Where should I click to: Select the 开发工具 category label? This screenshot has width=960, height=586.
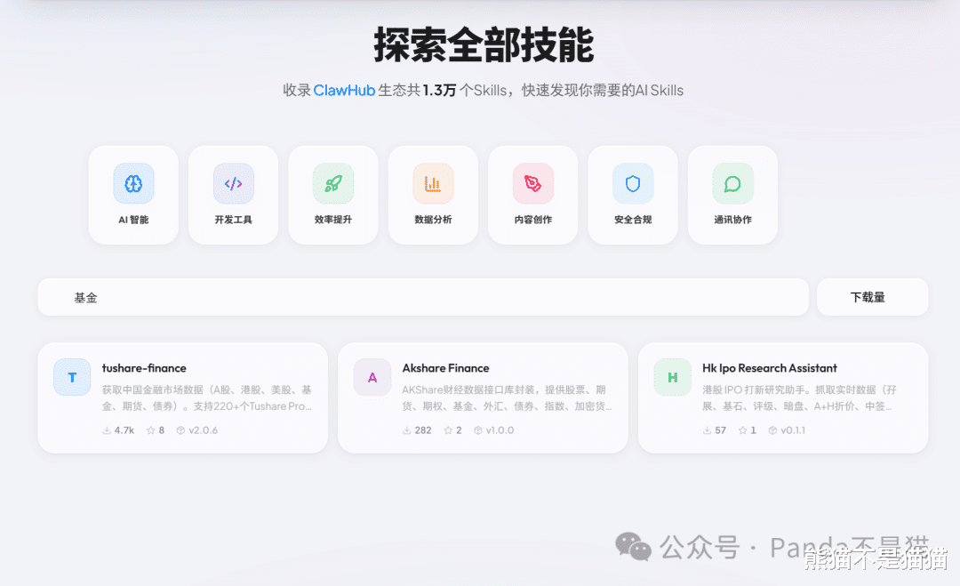[233, 220]
